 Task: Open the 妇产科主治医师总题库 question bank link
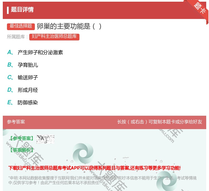coord(54,37)
